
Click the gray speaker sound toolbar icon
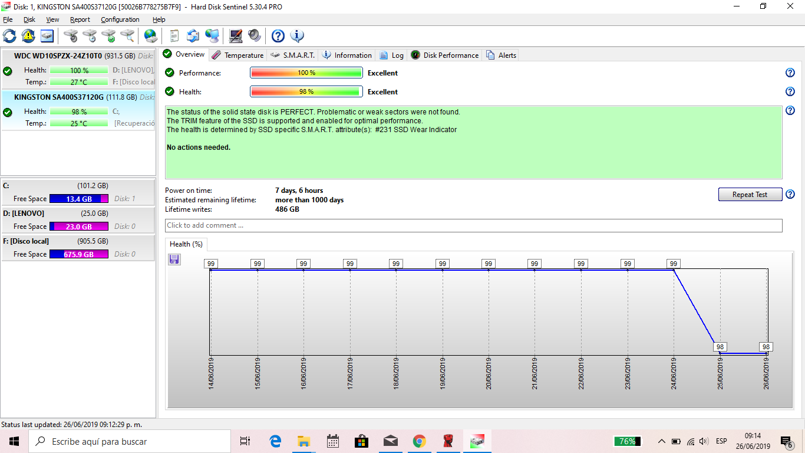(x=255, y=36)
